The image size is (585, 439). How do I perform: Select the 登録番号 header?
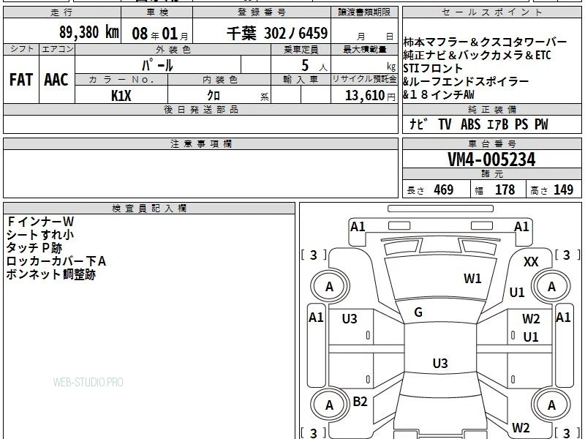[262, 12]
